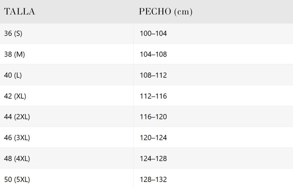Viewport: 293px width, 188px height.
Task: Select the 38 (M) size cell
Action: [14, 54]
